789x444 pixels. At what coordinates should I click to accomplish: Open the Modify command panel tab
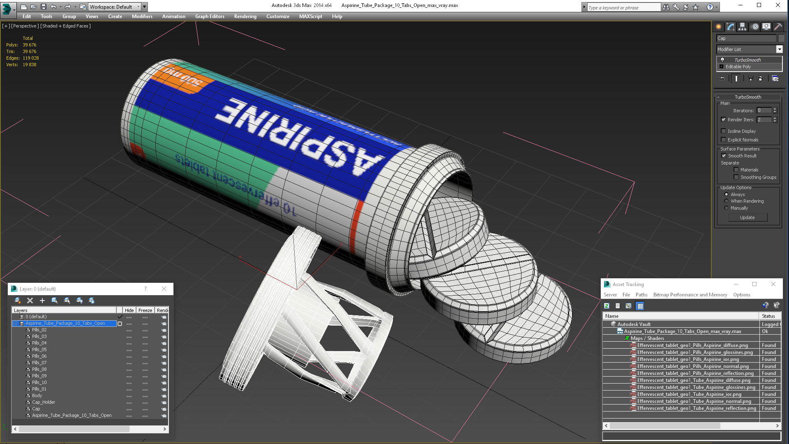pos(731,27)
